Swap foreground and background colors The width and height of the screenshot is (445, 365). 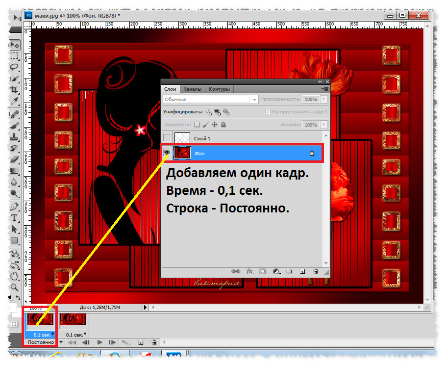[18, 298]
